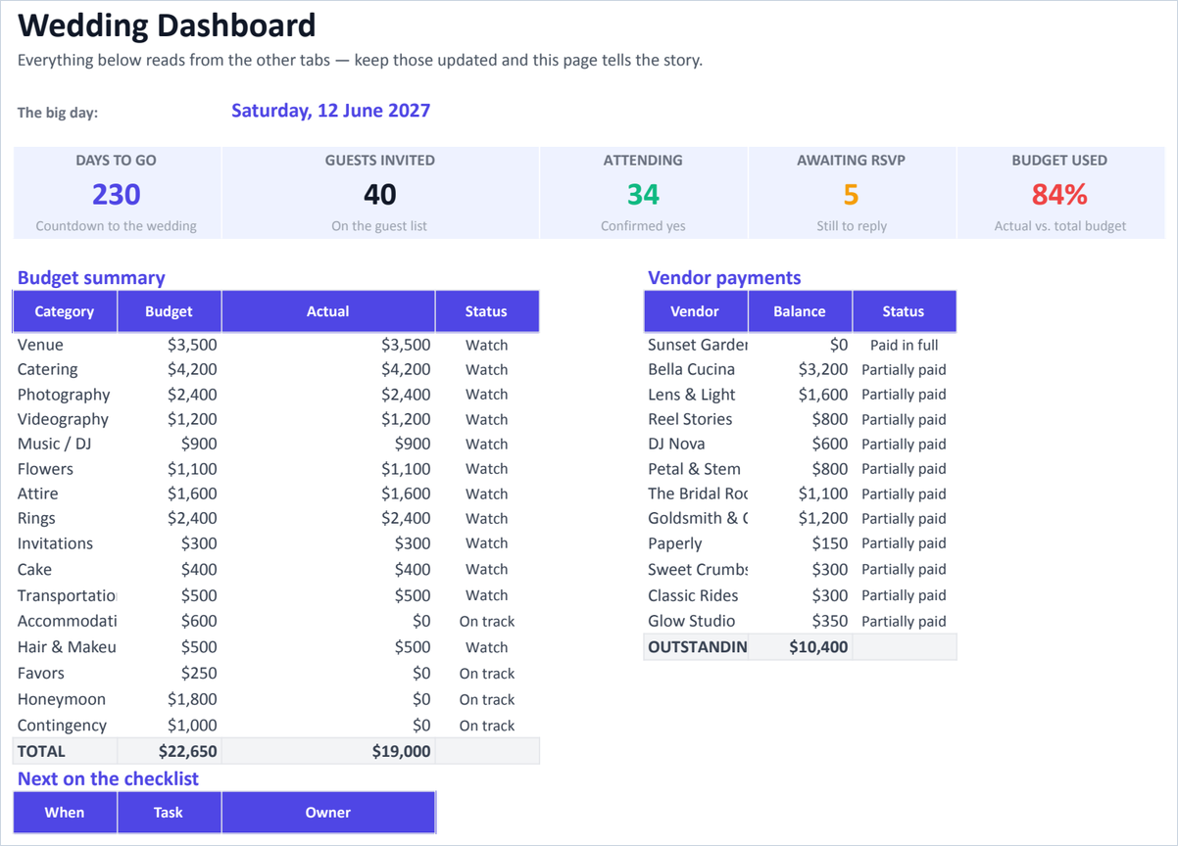Select the Task checklist header
Screen dimensions: 1178x846
[x=169, y=813]
